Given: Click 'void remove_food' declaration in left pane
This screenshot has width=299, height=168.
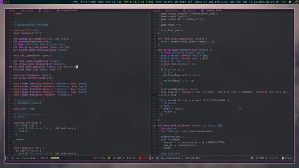Looking at the screenshot, I should (x=50, y=92).
